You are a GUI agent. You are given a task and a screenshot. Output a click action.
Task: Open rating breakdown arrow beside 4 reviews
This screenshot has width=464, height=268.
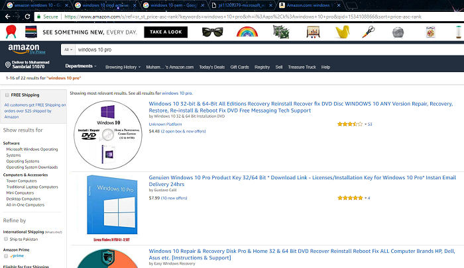click(x=365, y=198)
